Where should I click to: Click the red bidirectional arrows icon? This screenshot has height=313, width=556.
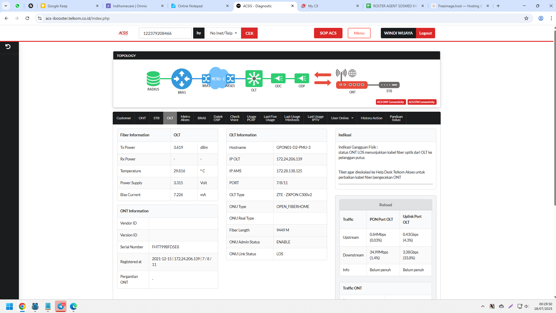coord(323,79)
